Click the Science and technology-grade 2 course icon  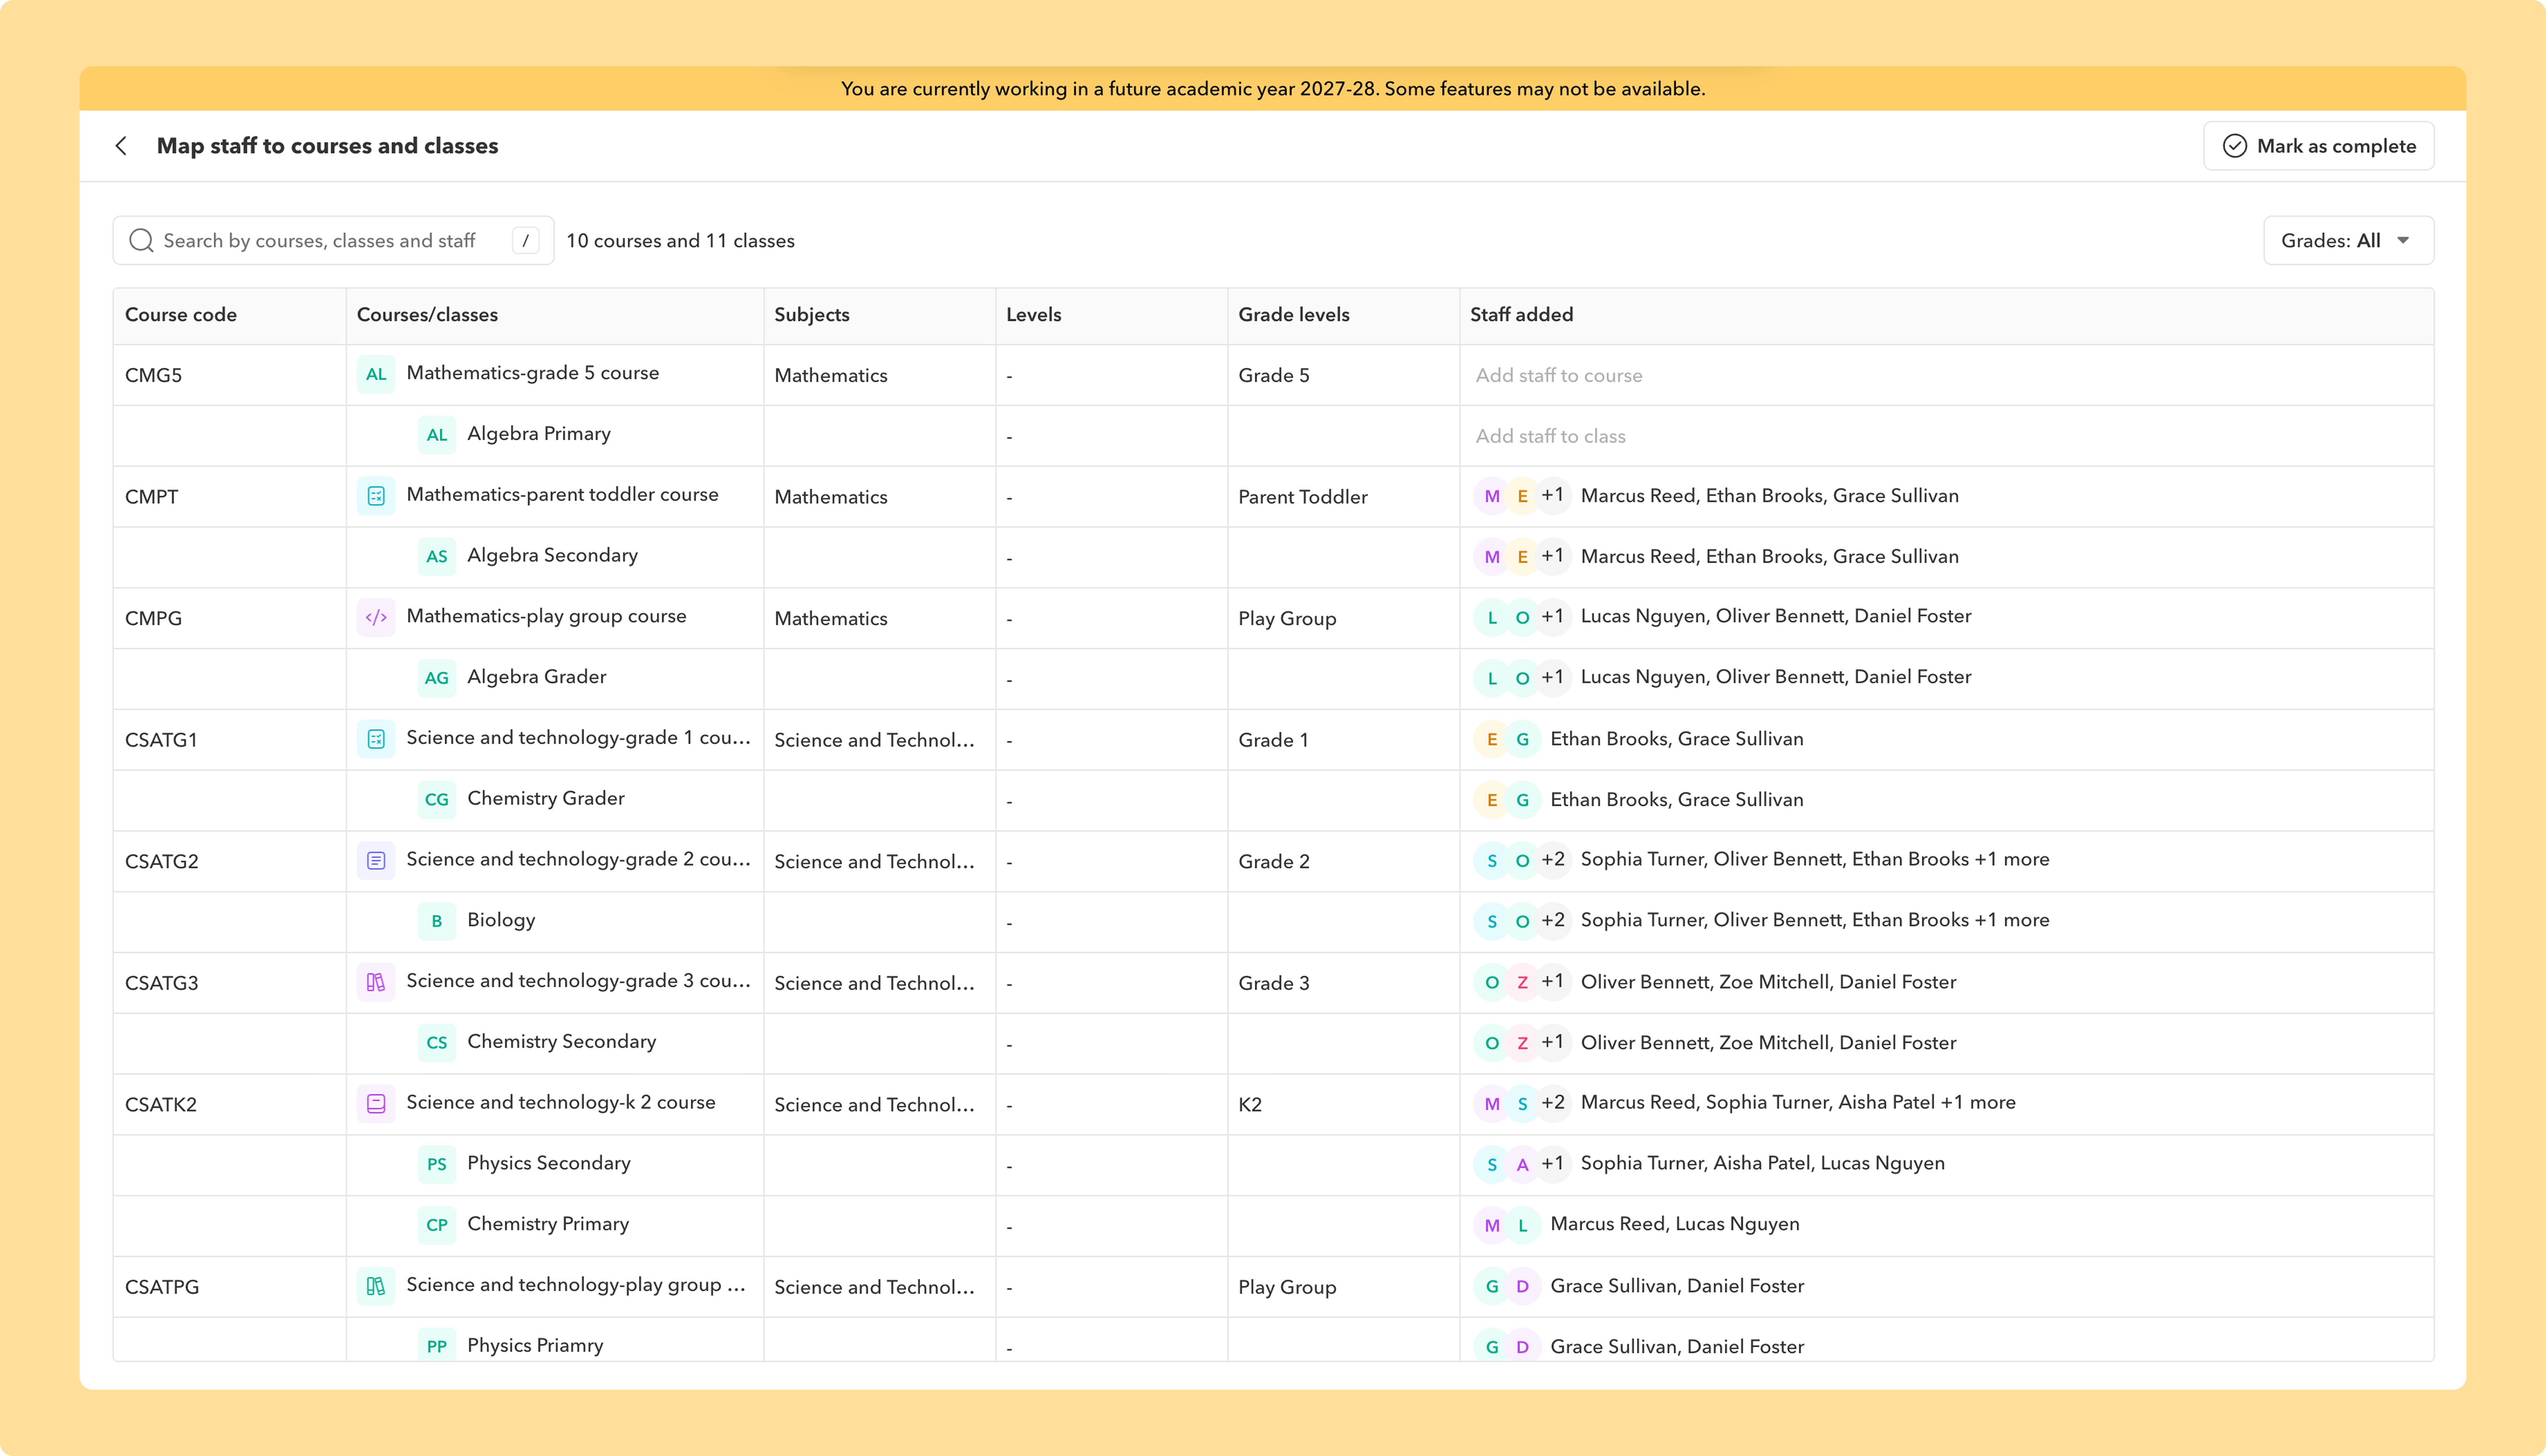tap(376, 860)
